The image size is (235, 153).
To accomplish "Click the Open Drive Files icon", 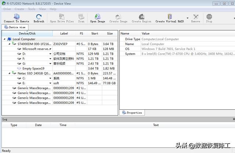I will [x=62, y=17].
